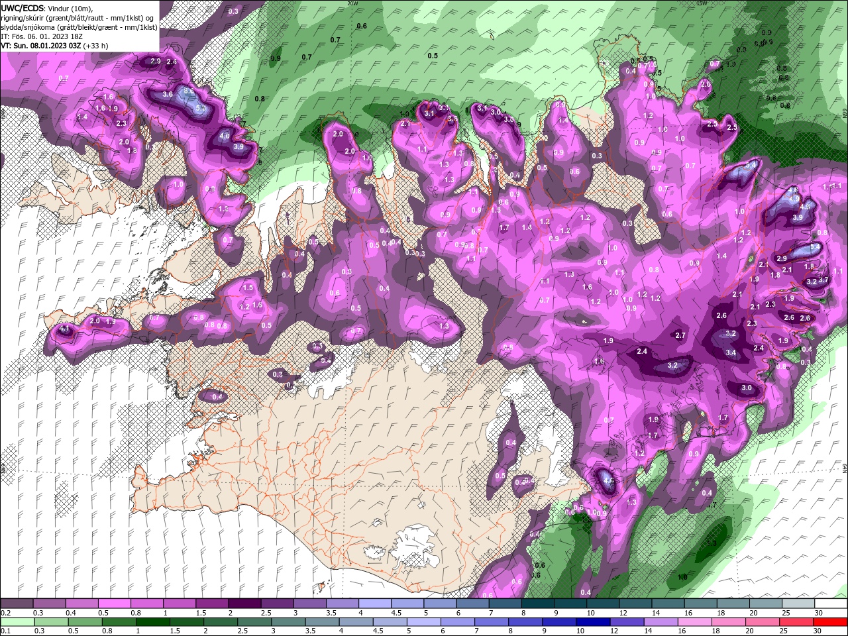Click the '15W' longitude label

[x=703, y=3]
